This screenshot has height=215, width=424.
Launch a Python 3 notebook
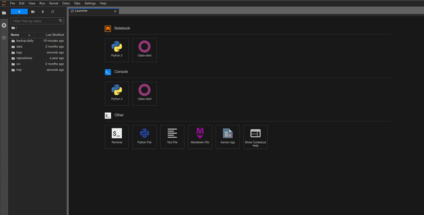[x=117, y=50]
